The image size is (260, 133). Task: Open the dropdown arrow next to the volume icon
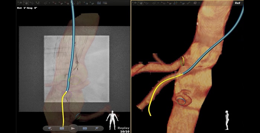point(199,3)
